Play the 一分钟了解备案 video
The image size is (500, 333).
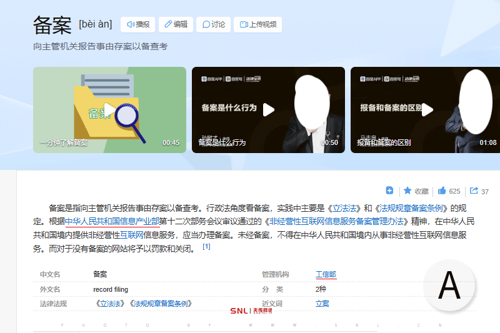point(109,110)
